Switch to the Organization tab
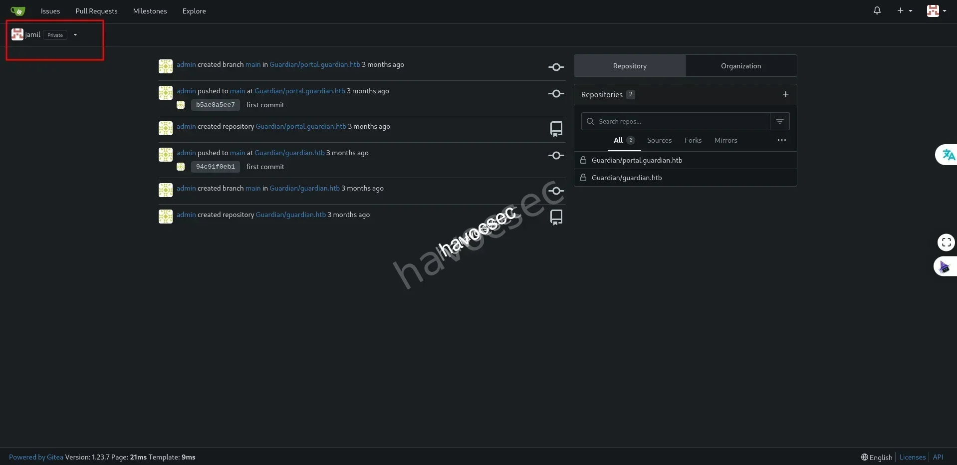Screen dimensions: 957x465 tap(740, 66)
